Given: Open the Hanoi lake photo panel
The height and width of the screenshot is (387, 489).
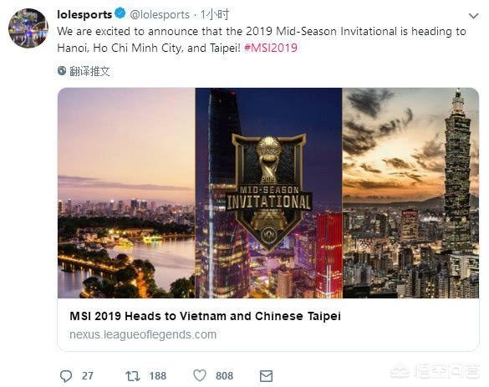Looking at the screenshot, I should (126, 193).
